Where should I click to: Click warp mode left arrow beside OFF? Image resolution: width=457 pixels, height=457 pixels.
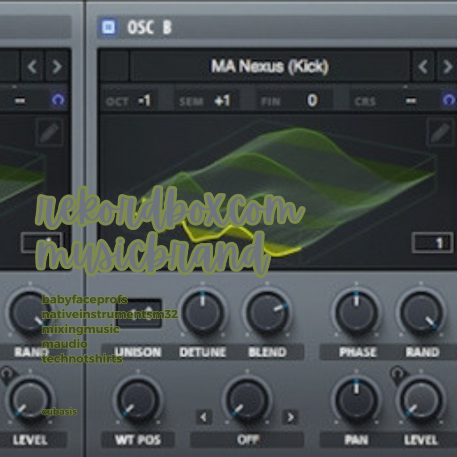pos(204,417)
